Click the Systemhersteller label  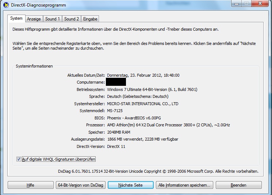89,104
